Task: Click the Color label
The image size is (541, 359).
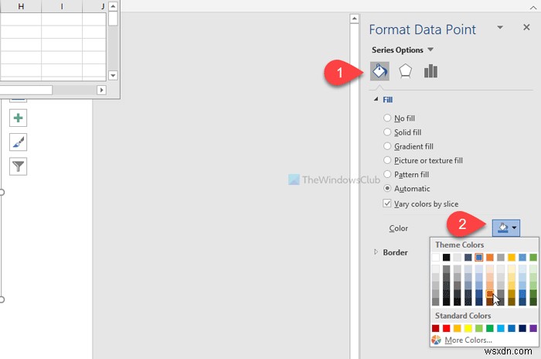Action: click(399, 228)
